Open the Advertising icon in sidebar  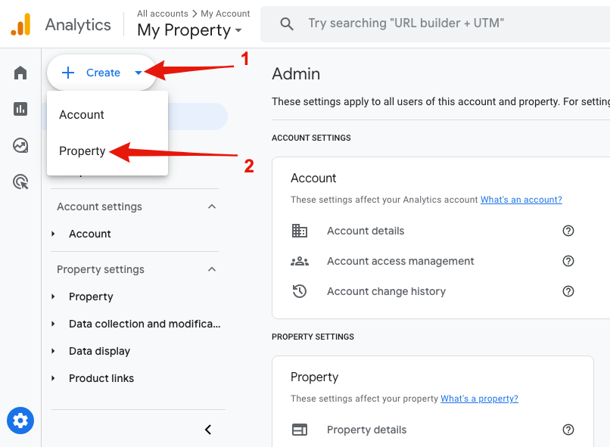coord(20,182)
